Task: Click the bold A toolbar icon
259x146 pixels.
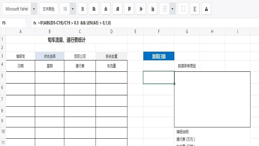Action: (x=206, y=9)
